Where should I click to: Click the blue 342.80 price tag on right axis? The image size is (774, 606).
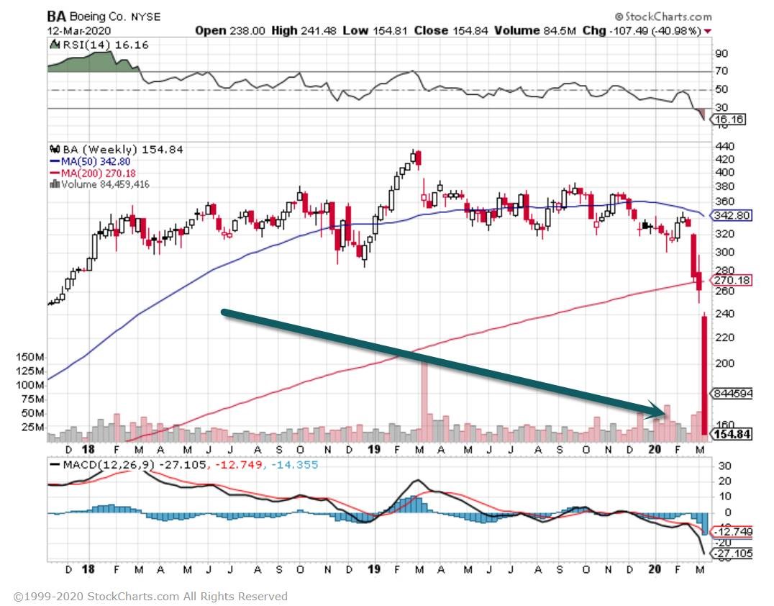(x=732, y=215)
